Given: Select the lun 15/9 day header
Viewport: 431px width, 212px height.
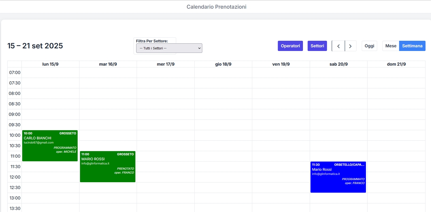Looking at the screenshot, I should tap(50, 64).
